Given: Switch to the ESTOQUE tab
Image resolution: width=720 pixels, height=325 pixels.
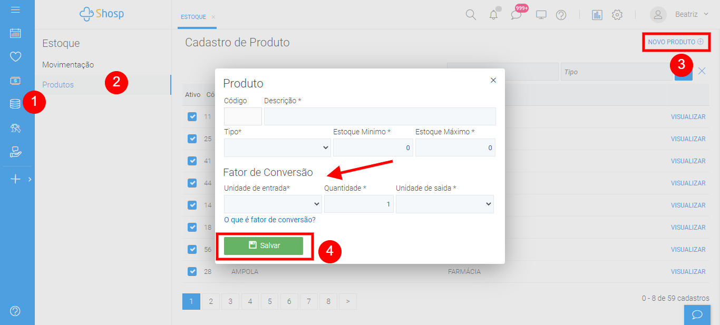Looking at the screenshot, I should [193, 17].
